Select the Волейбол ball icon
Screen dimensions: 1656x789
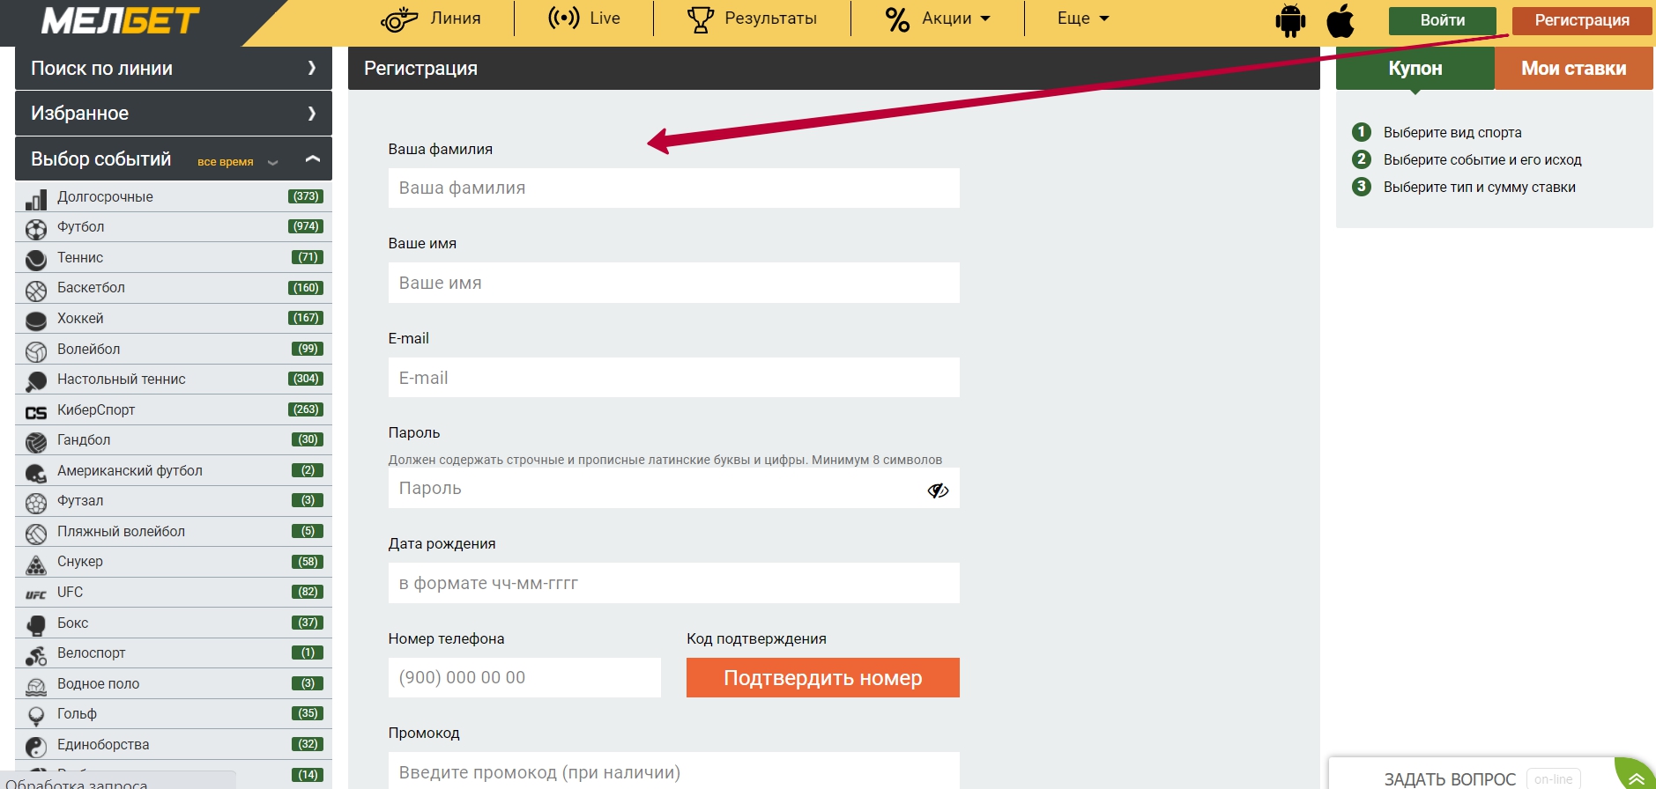click(36, 351)
